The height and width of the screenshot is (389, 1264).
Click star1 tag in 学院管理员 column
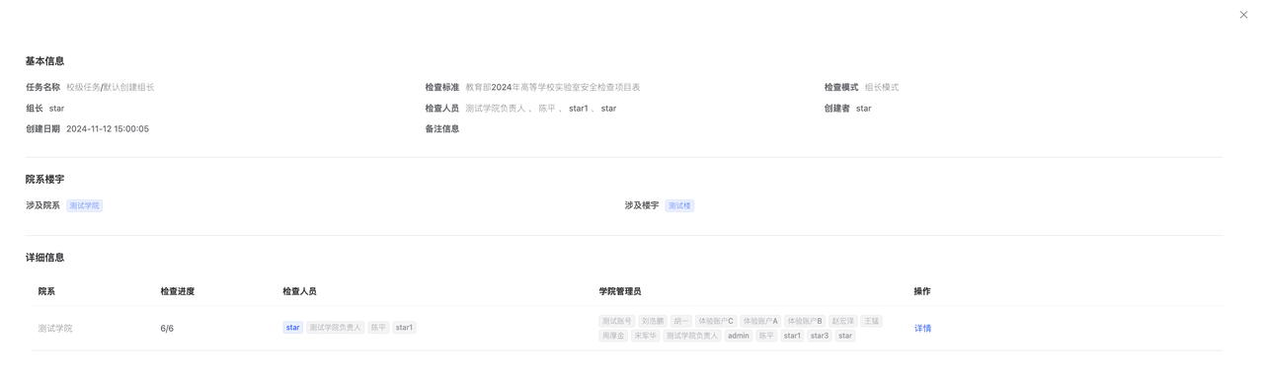click(x=792, y=336)
